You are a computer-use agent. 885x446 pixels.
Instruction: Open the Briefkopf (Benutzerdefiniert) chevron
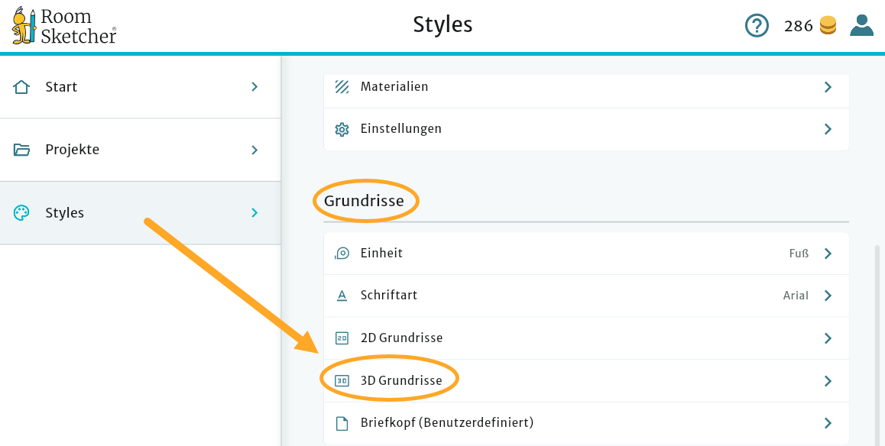pyautogui.click(x=828, y=422)
